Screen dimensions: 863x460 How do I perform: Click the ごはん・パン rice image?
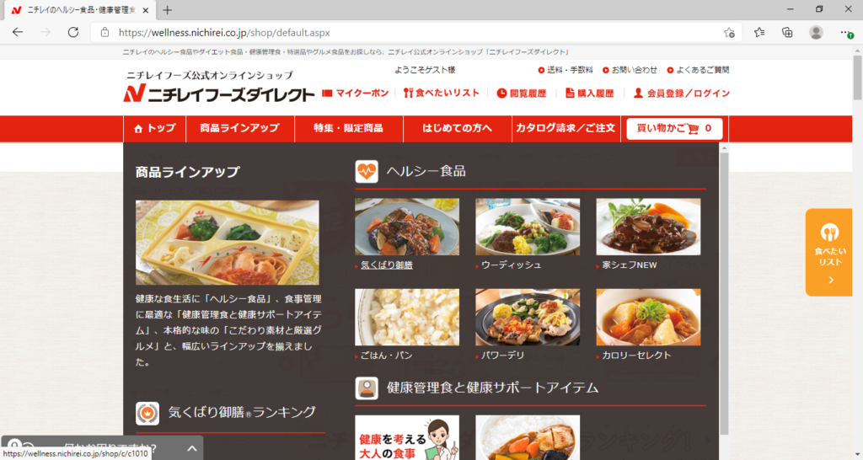(407, 317)
